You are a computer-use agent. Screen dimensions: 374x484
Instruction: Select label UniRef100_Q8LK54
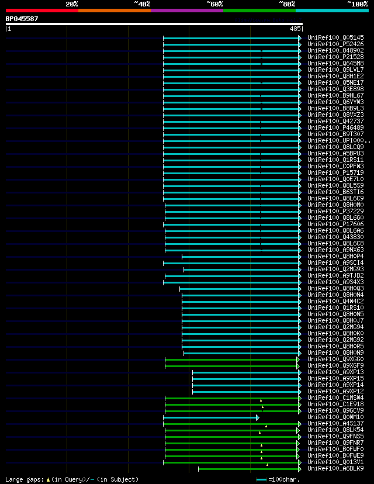pyautogui.click(x=335, y=430)
